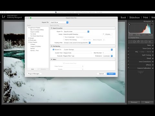Switch to HSL B&W mode
The width and height of the screenshot is (155, 116).
pyautogui.click(x=149, y=52)
